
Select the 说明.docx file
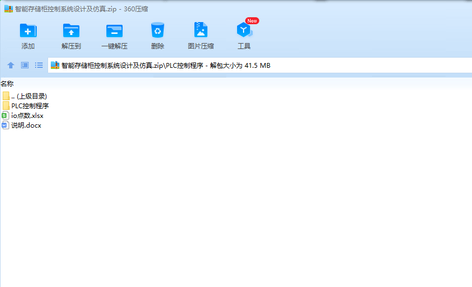[22, 125]
